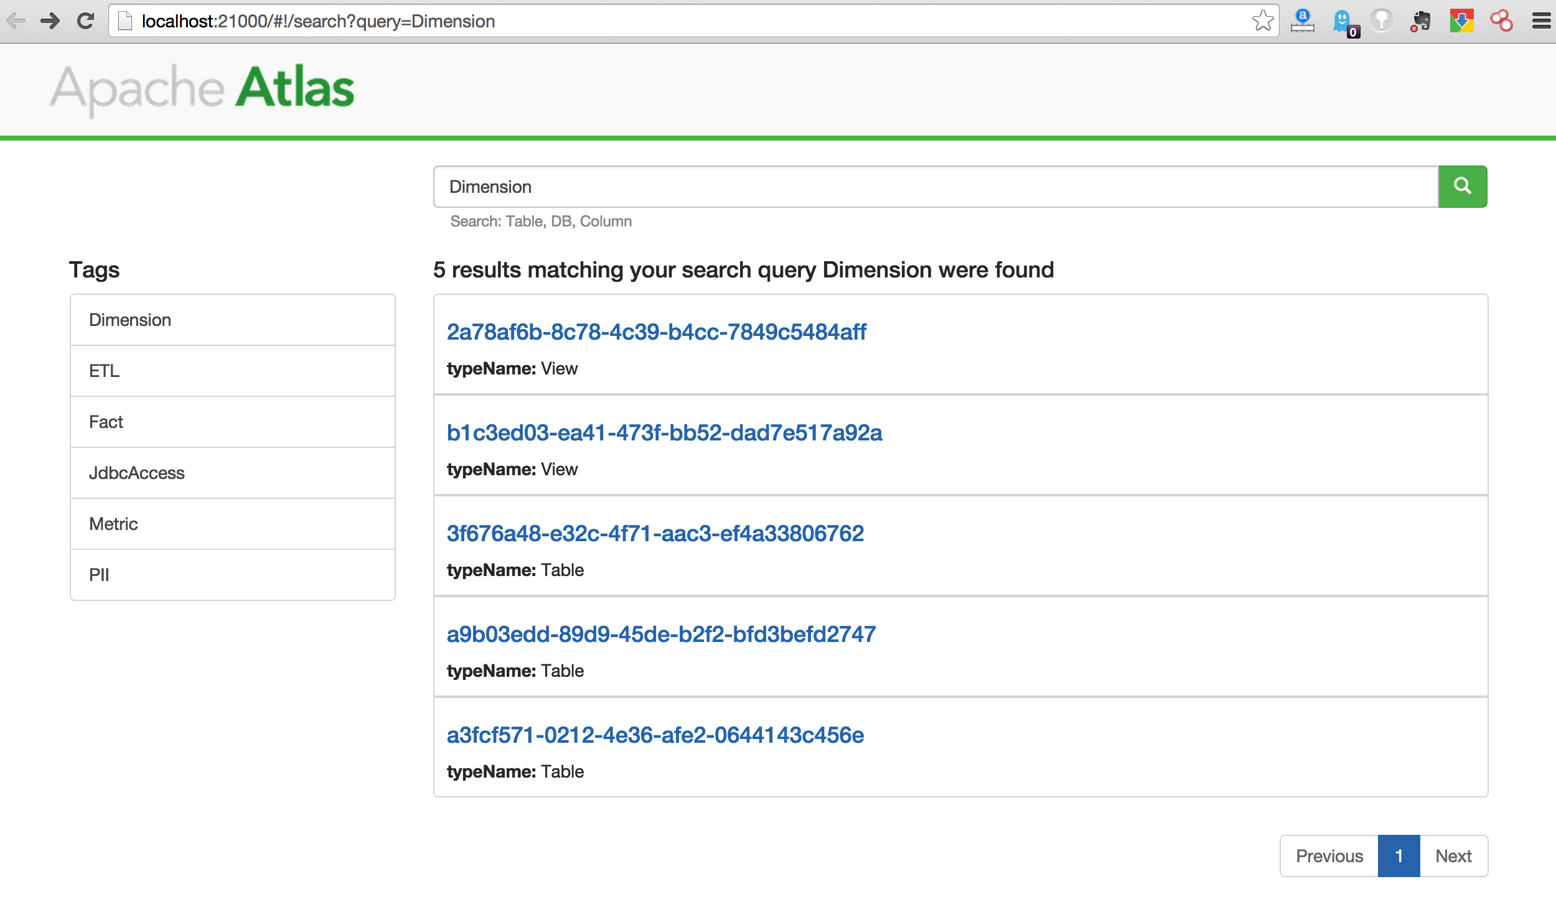This screenshot has width=1556, height=902.
Task: Open the Ghostery ghost extension icon
Action: tap(1343, 21)
